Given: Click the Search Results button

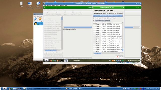Looking at the screenshot, I should click(x=49, y=56).
